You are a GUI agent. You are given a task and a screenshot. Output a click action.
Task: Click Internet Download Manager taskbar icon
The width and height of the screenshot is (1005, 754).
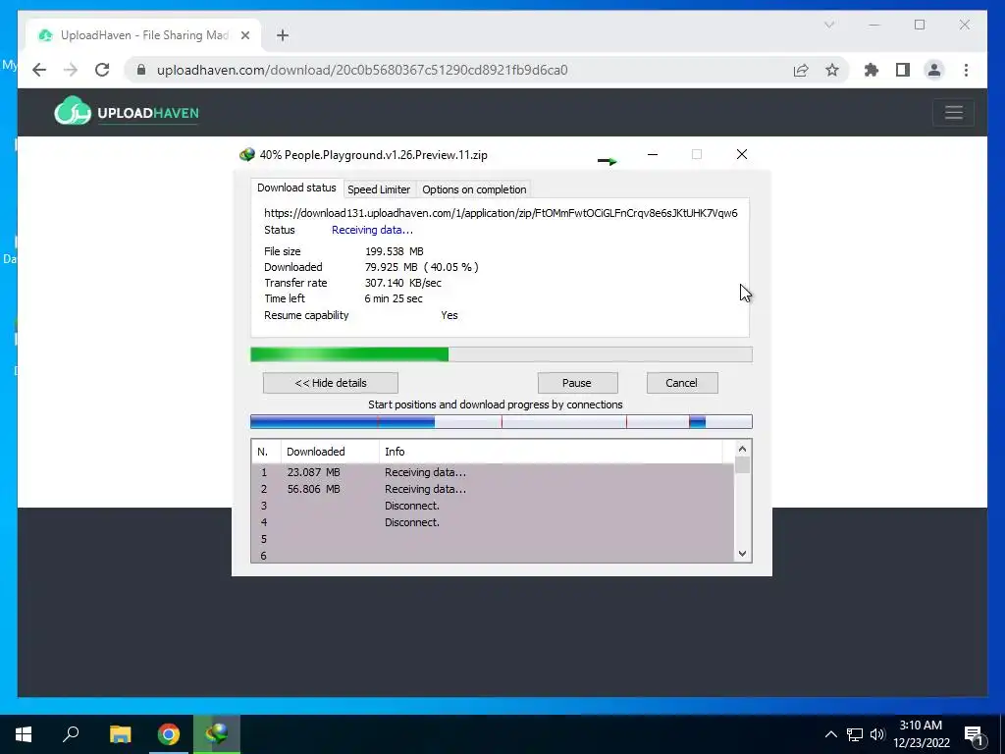click(x=217, y=734)
